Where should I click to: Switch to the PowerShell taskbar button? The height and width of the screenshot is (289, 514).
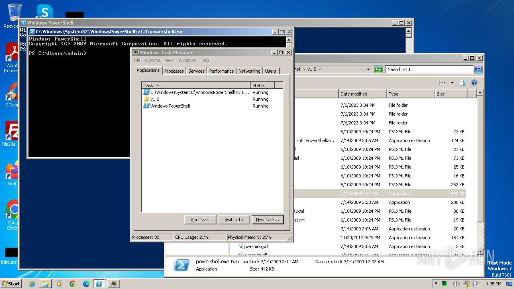click(99, 284)
